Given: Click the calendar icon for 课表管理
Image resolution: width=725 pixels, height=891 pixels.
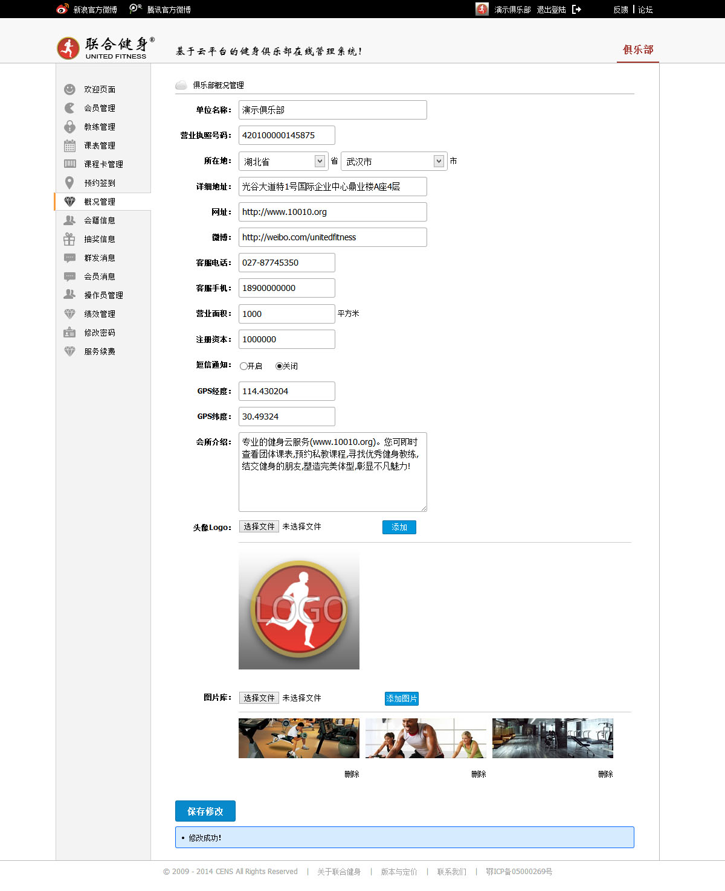Looking at the screenshot, I should 69,145.
